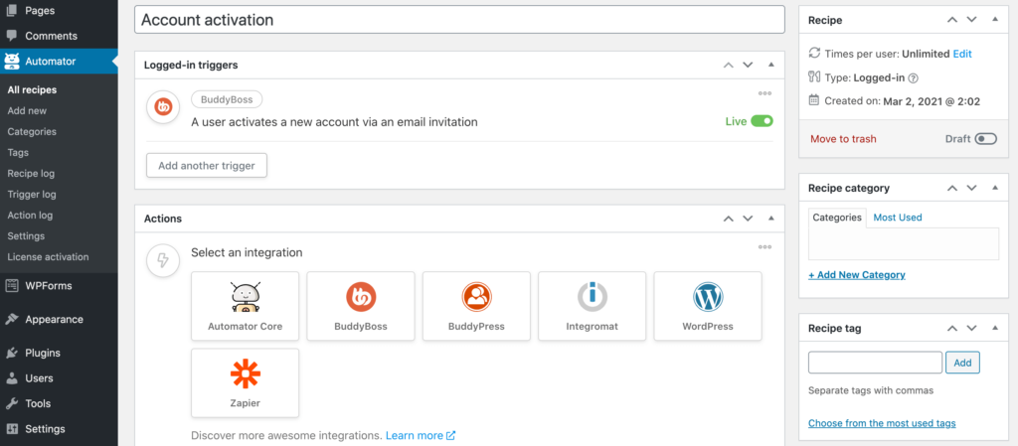Screen dimensions: 1018x446
Task: Click the recipe title Account activation field
Action: point(459,20)
